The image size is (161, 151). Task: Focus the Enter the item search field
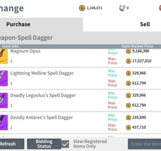145,144
